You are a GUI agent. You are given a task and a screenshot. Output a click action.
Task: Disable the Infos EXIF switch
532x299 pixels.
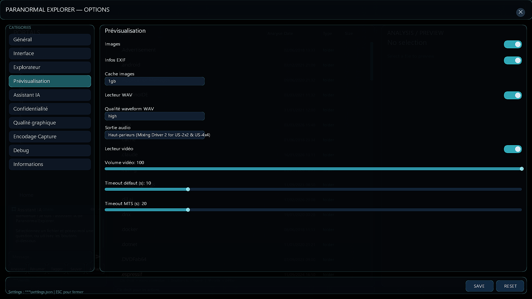[x=513, y=60]
